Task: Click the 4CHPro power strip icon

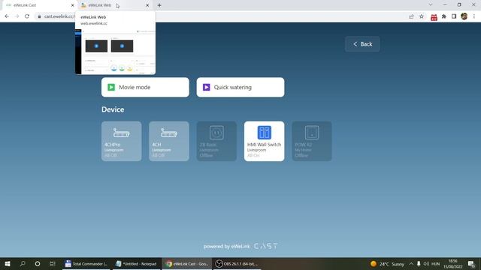Action: click(121, 133)
